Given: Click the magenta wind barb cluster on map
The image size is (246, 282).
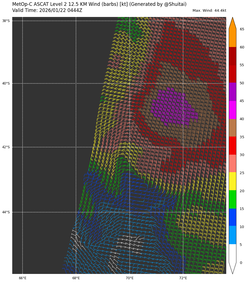Looking at the screenshot, I should [173, 107].
